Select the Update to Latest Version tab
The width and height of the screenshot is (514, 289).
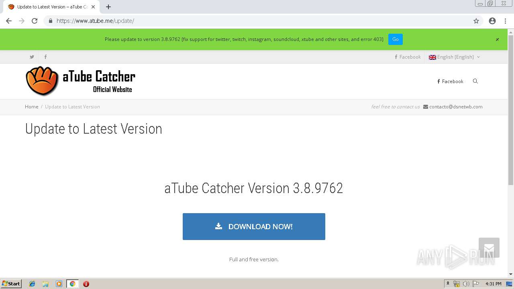coord(51,7)
